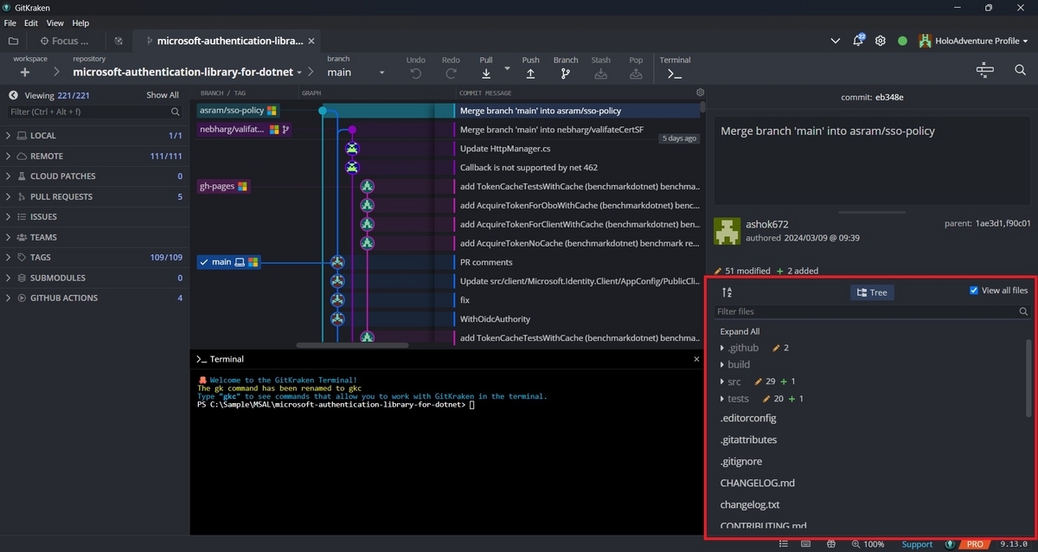The image size is (1038, 552).
Task: Click the sort files icon
Action: coord(727,292)
